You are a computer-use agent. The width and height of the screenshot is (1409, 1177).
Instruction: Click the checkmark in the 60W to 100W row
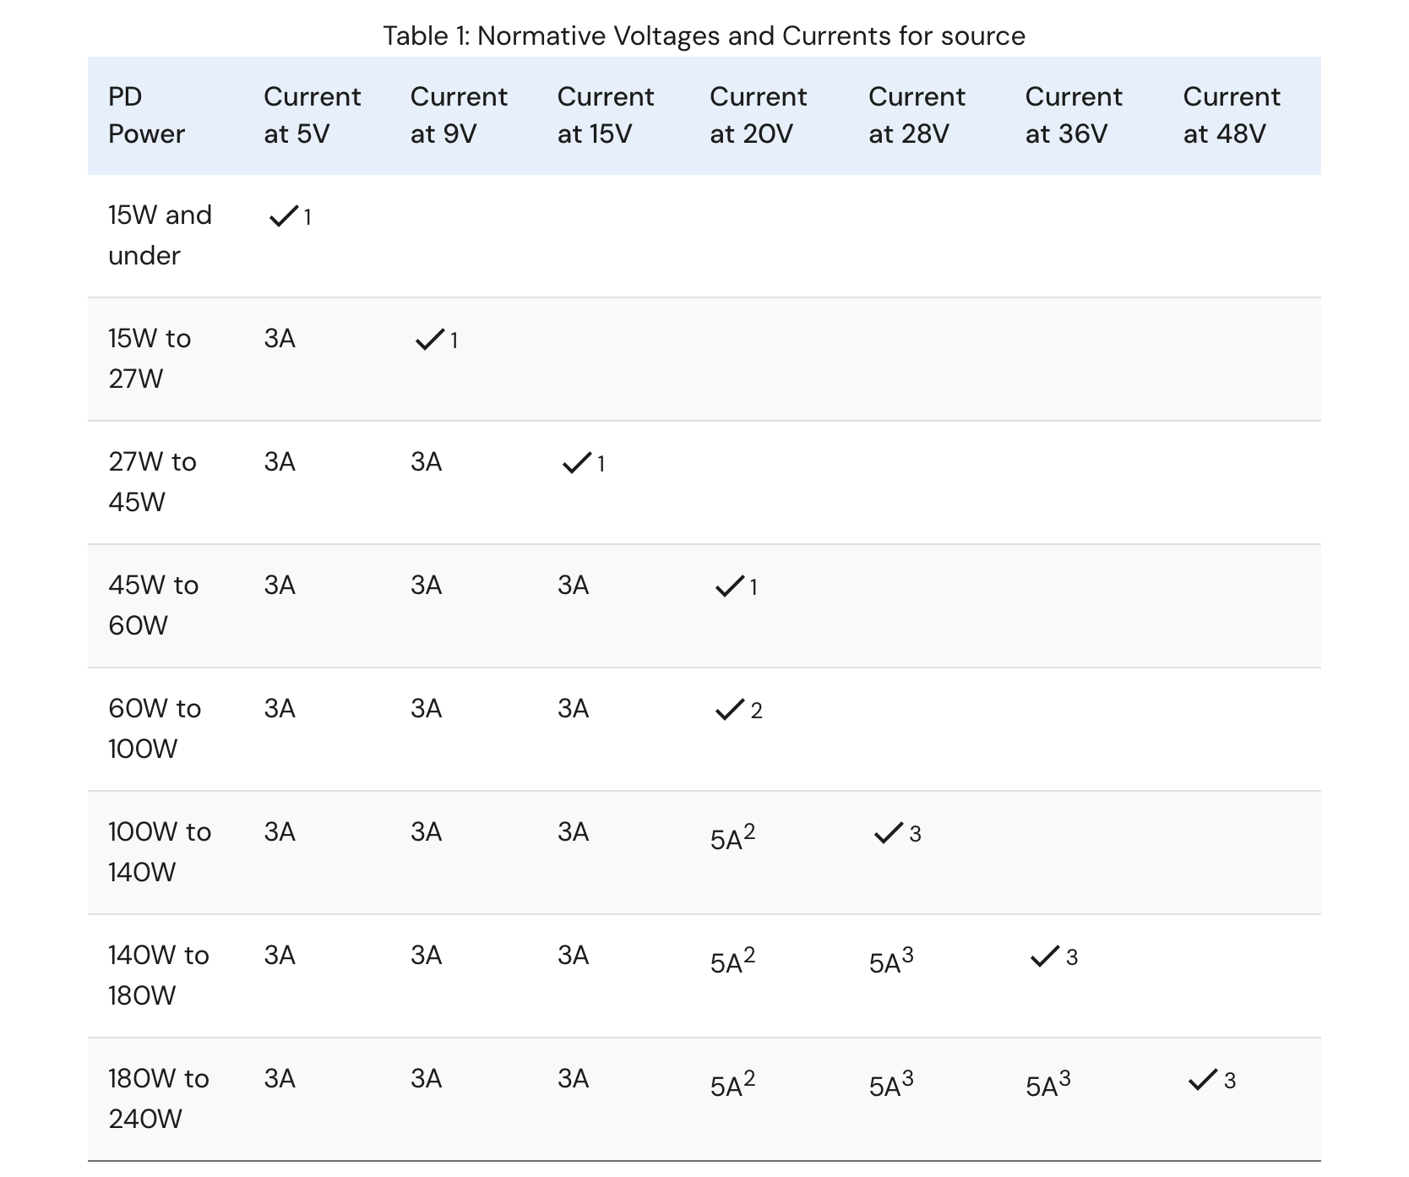tap(729, 710)
